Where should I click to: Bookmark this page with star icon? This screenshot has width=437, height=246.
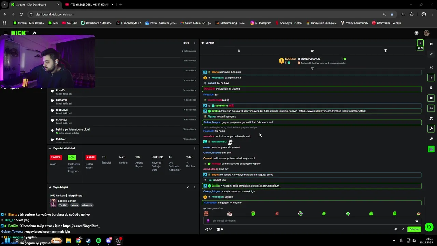coord(392,14)
